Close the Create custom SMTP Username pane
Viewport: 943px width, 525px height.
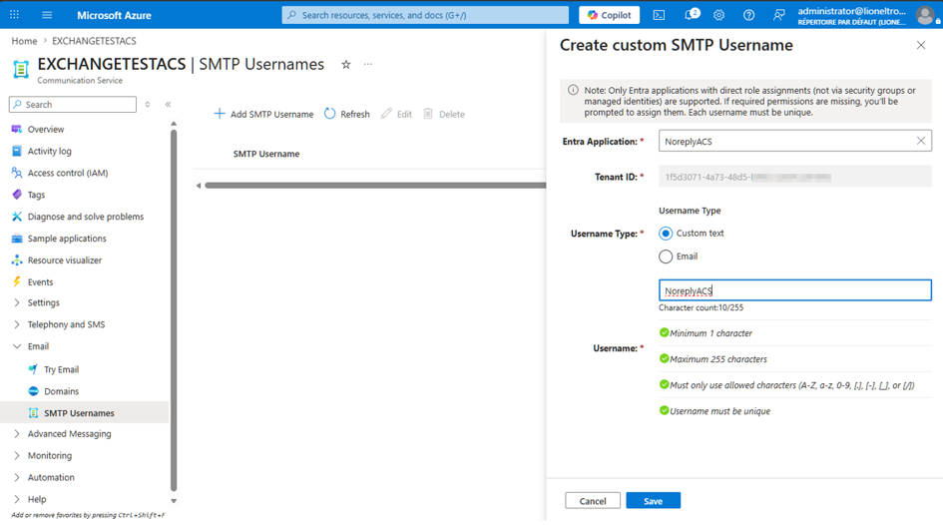click(921, 45)
